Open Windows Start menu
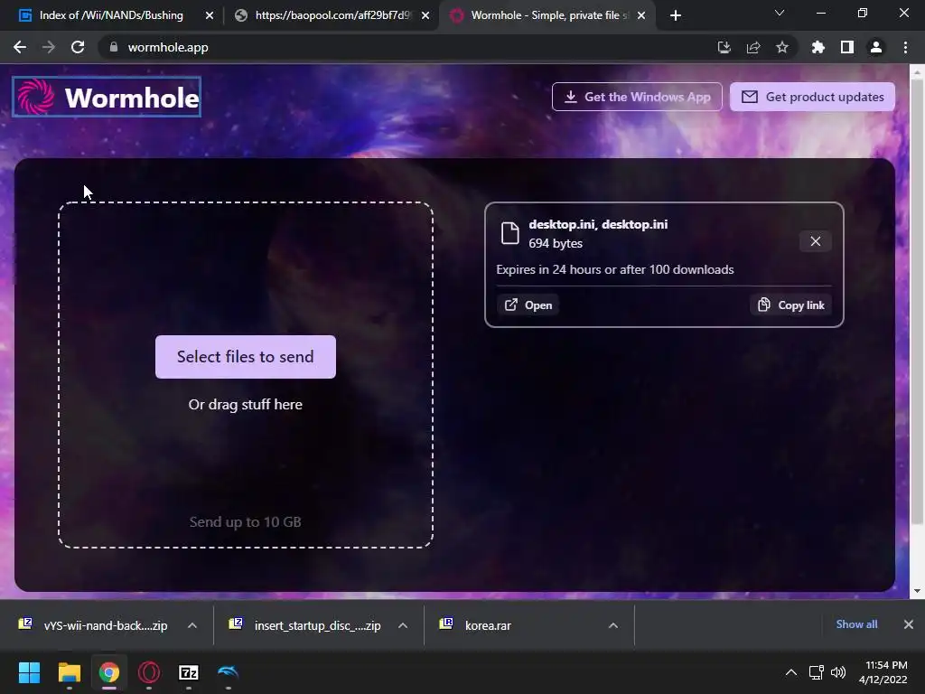The height and width of the screenshot is (694, 925). [29, 672]
